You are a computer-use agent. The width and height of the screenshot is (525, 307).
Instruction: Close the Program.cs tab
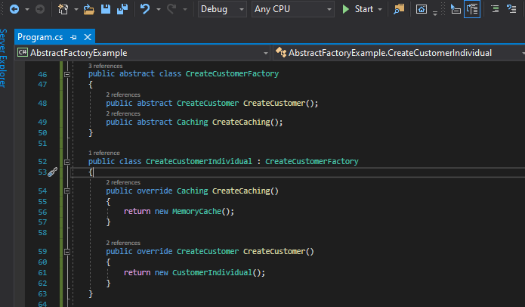coord(88,37)
